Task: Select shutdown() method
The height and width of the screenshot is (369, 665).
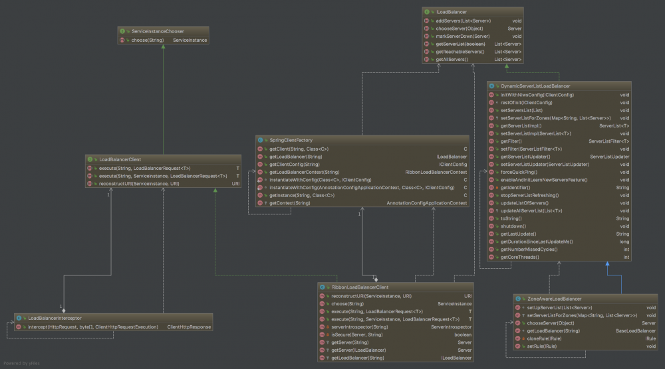Action: [x=559, y=226]
